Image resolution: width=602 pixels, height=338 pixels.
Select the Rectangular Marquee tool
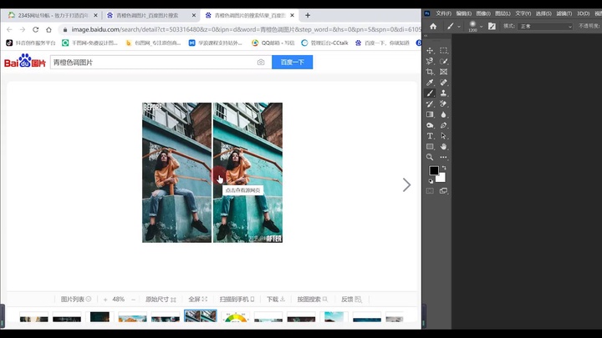coord(443,51)
